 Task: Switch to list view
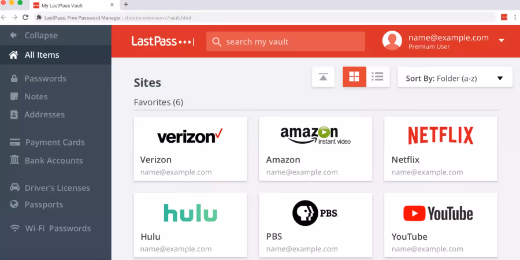click(x=378, y=77)
